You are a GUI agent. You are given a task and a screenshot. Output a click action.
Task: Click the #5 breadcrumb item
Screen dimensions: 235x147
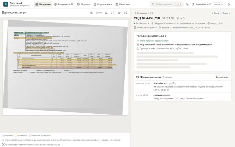[x=151, y=13]
